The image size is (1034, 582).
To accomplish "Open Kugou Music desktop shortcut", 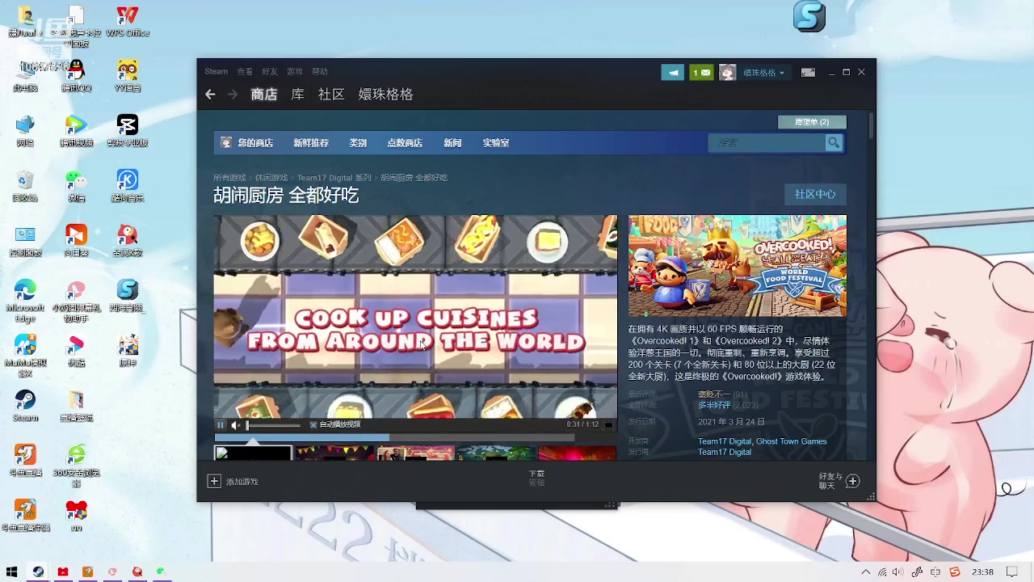I will 128,186.
